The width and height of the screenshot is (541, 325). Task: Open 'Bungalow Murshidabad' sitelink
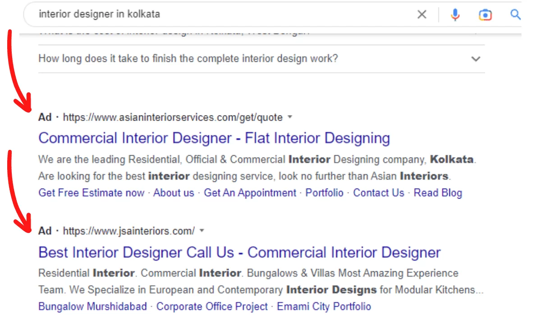[92, 306]
